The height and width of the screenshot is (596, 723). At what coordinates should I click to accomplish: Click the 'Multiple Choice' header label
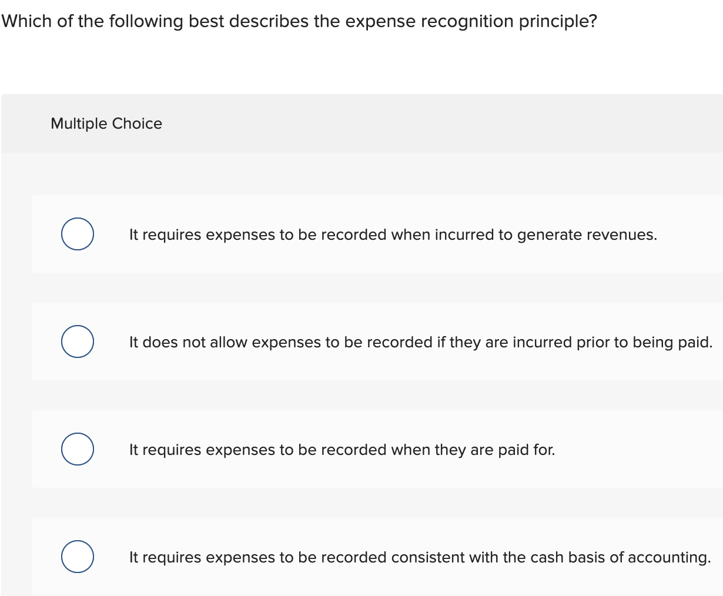pos(106,123)
